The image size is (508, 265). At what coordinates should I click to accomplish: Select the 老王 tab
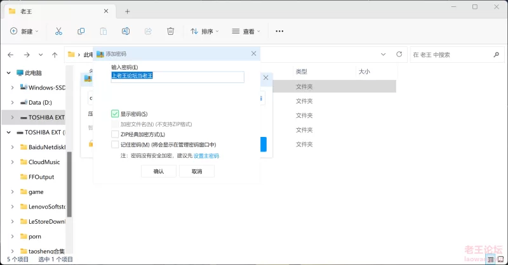pos(60,11)
